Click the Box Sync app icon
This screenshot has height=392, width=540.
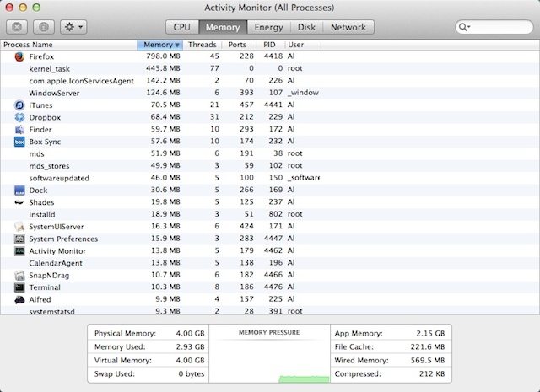[19, 142]
